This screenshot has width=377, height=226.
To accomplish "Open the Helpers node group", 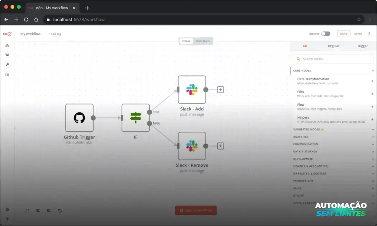I will pos(333,119).
